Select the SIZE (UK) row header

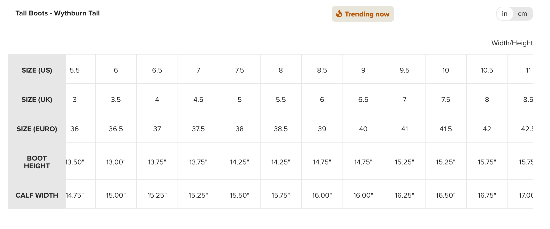coord(37,100)
